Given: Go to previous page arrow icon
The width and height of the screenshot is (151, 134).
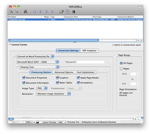Looking at the screenshot, I should [40, 12].
